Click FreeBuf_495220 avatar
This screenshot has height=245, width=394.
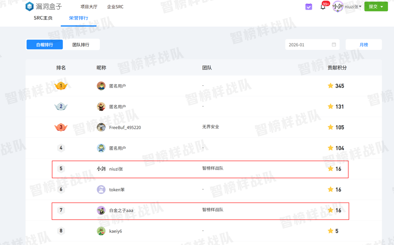tap(101, 127)
